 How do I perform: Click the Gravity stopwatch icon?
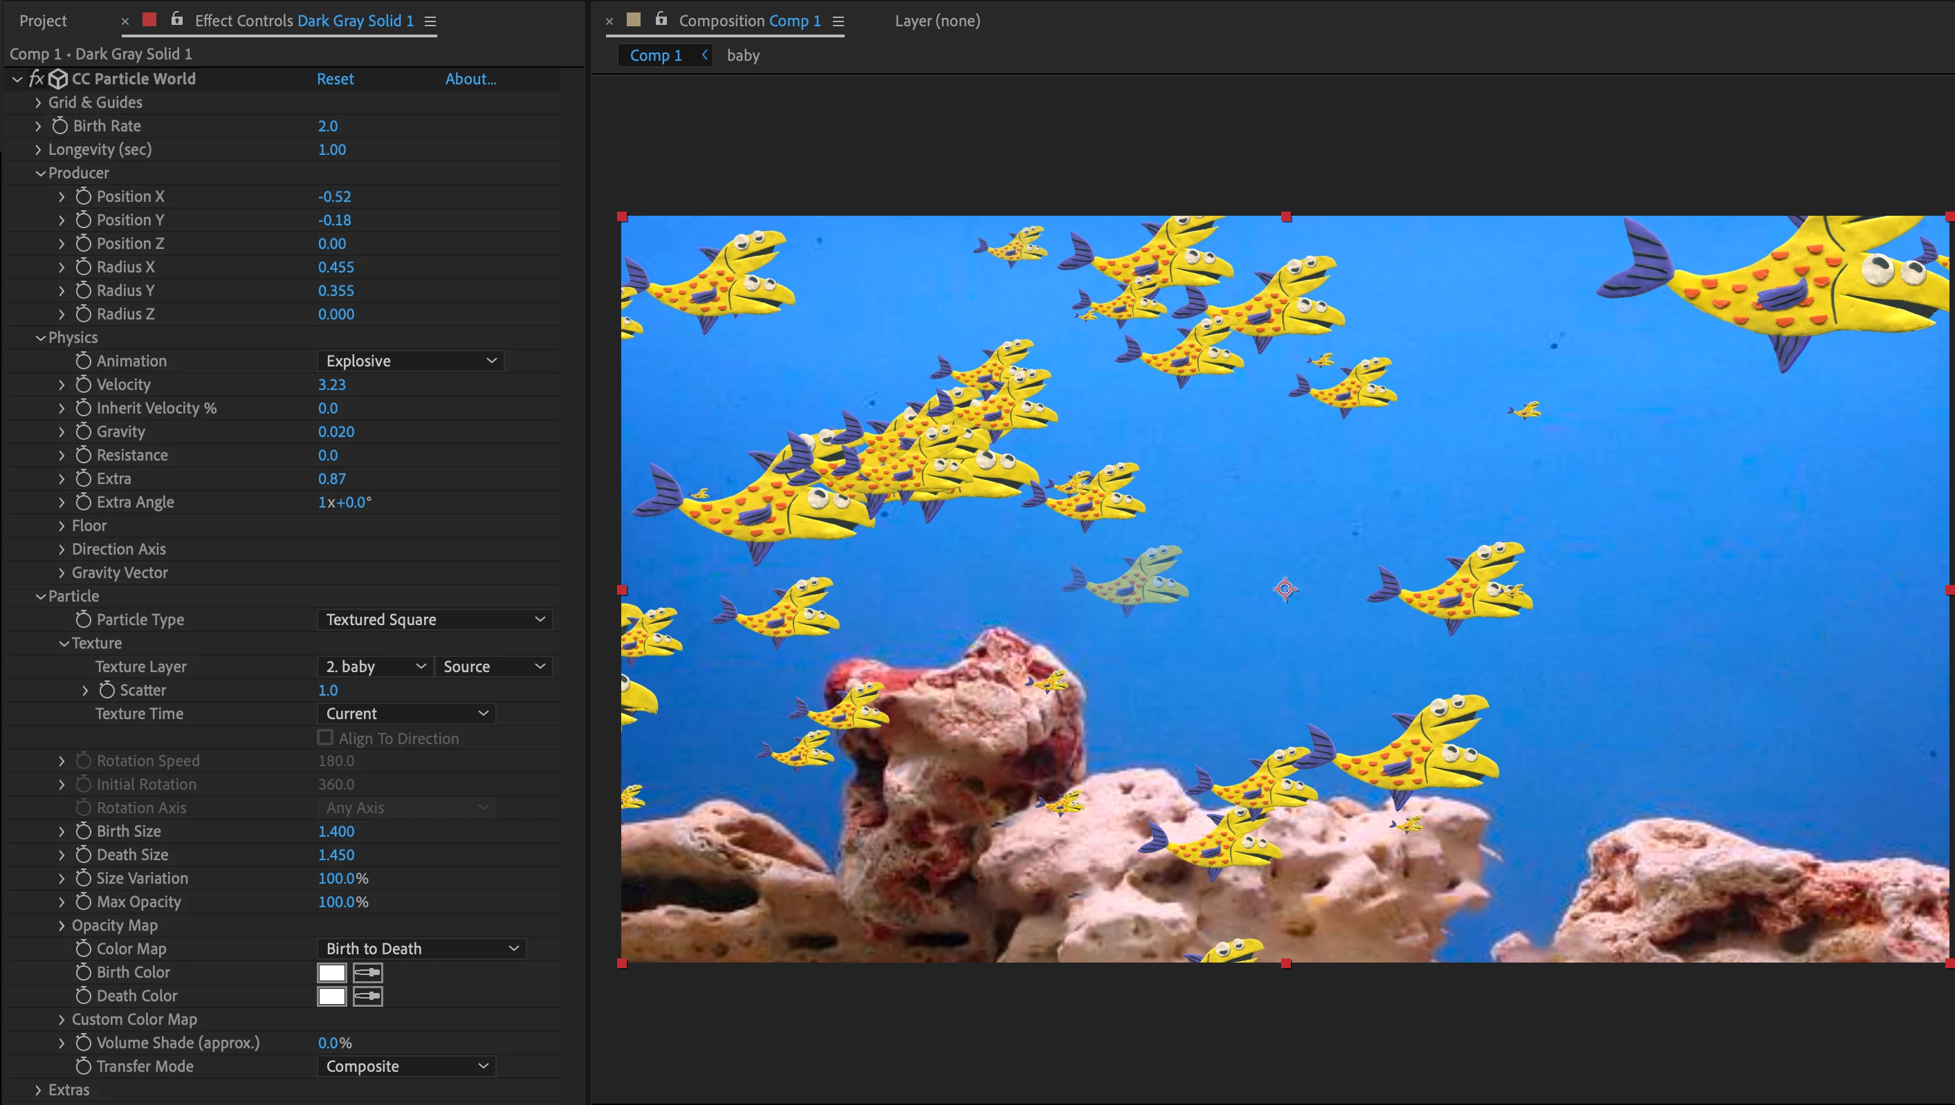pos(84,431)
